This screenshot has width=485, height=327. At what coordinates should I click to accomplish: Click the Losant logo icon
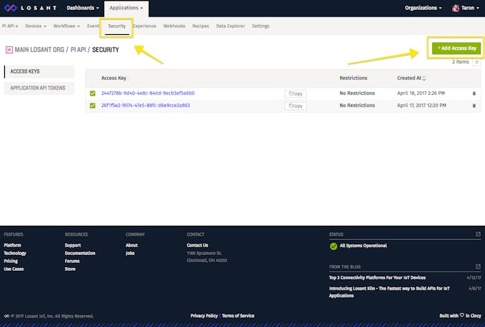point(11,8)
